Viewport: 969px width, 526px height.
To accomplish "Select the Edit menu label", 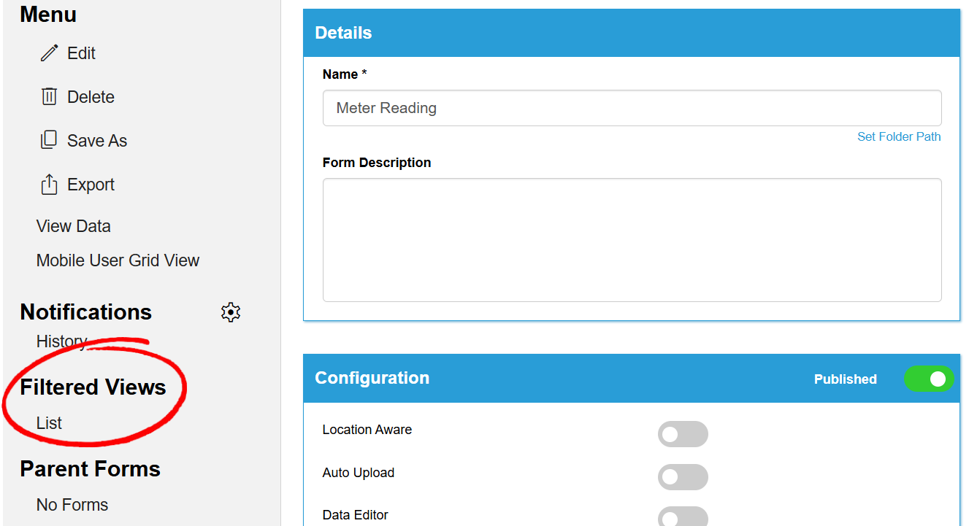I will click(x=81, y=53).
